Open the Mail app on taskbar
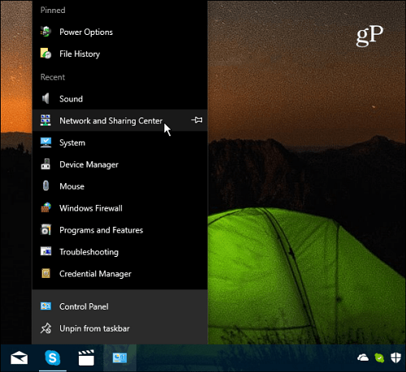 (x=19, y=358)
